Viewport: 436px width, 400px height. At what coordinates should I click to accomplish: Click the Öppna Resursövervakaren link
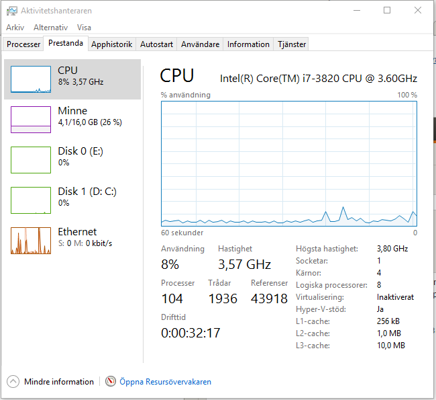pos(165,382)
